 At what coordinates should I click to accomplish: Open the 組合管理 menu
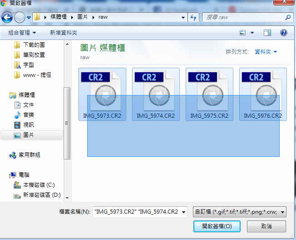[x=22, y=33]
